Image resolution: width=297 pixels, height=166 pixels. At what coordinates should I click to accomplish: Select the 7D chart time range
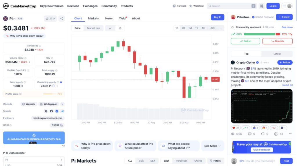point(183,28)
